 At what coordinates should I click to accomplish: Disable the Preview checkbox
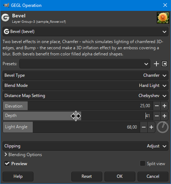(7, 164)
